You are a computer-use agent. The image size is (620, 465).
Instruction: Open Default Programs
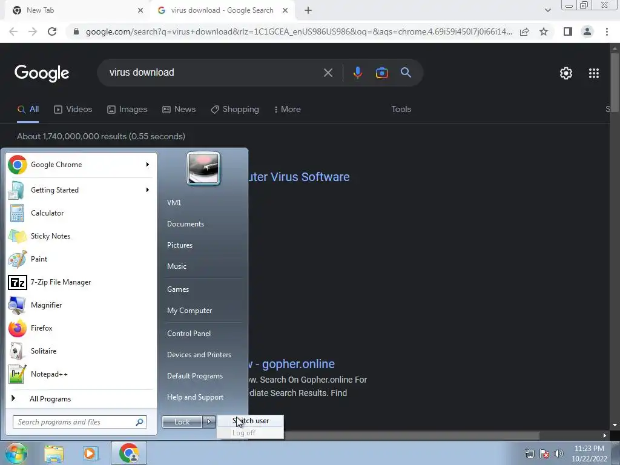(195, 375)
